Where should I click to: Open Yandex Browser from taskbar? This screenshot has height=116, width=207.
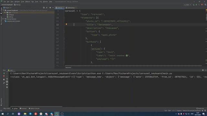point(41,114)
